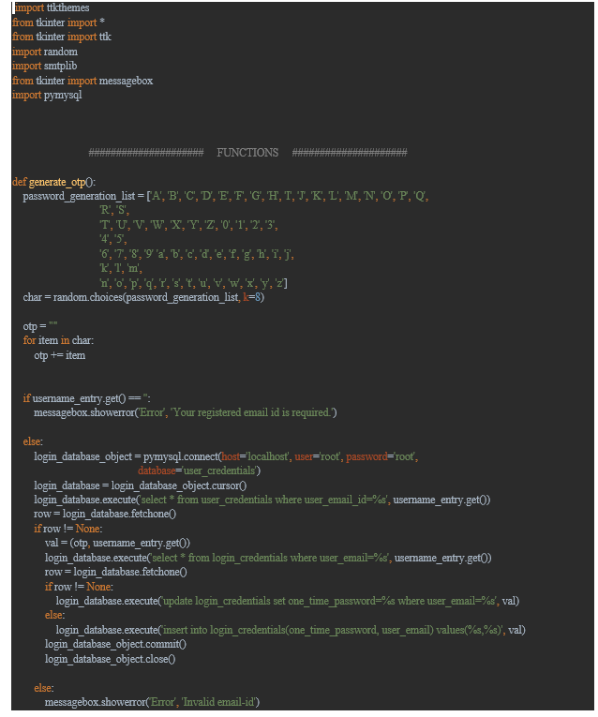Click the password_generation_list variable name
Screen dimensions: 598x717
79,196
